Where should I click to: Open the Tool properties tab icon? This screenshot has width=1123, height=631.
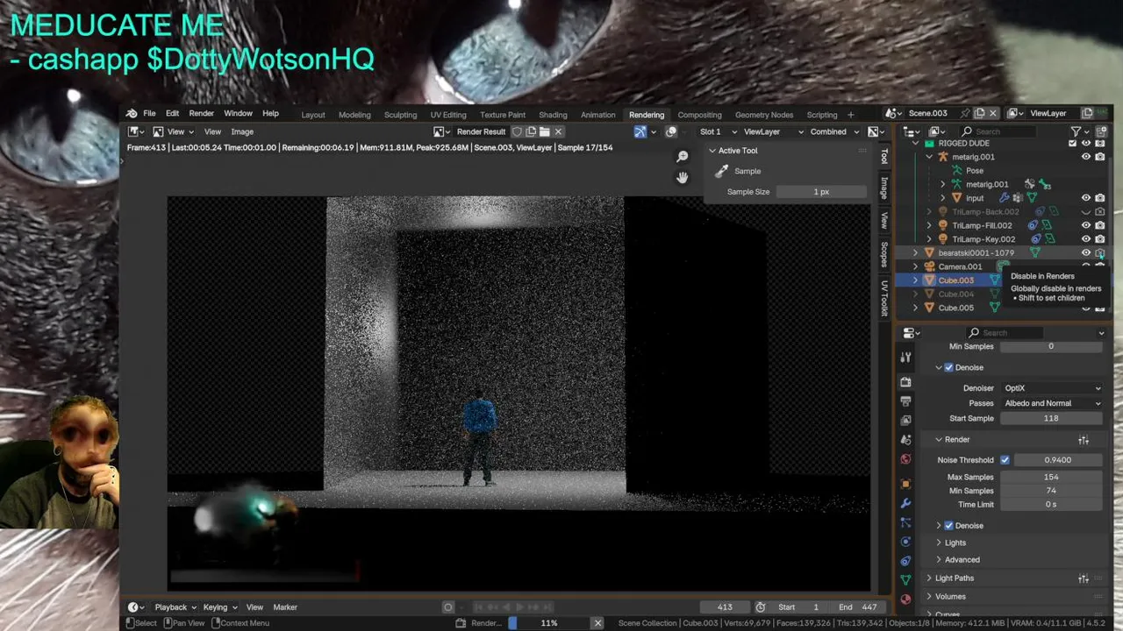(x=905, y=358)
